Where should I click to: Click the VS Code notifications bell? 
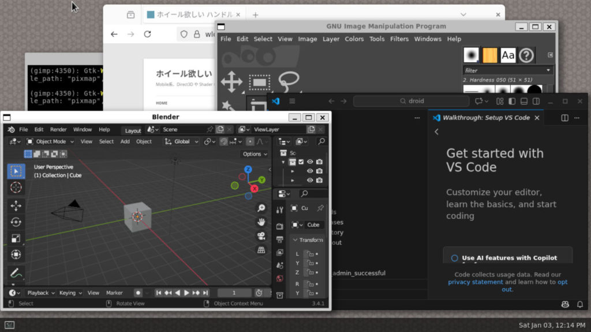580,304
